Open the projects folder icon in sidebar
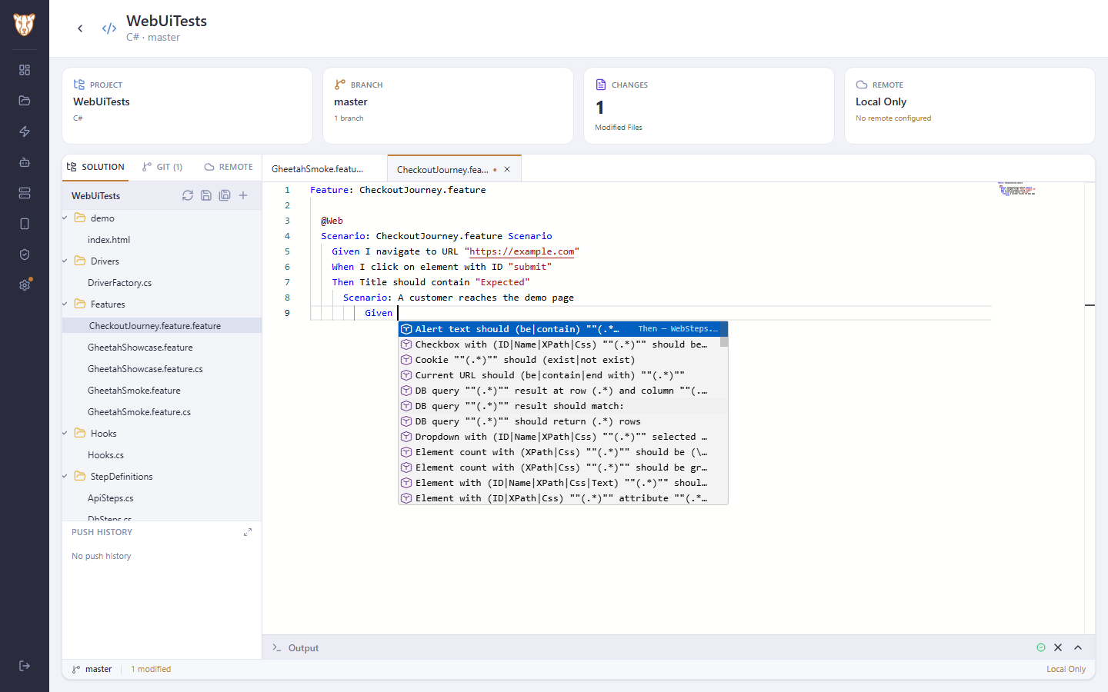Screen dimensions: 1108x692 [x=25, y=101]
